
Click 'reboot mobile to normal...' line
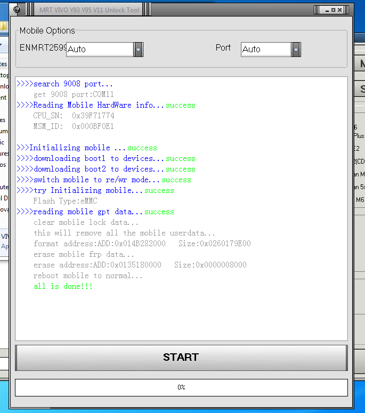(88, 276)
